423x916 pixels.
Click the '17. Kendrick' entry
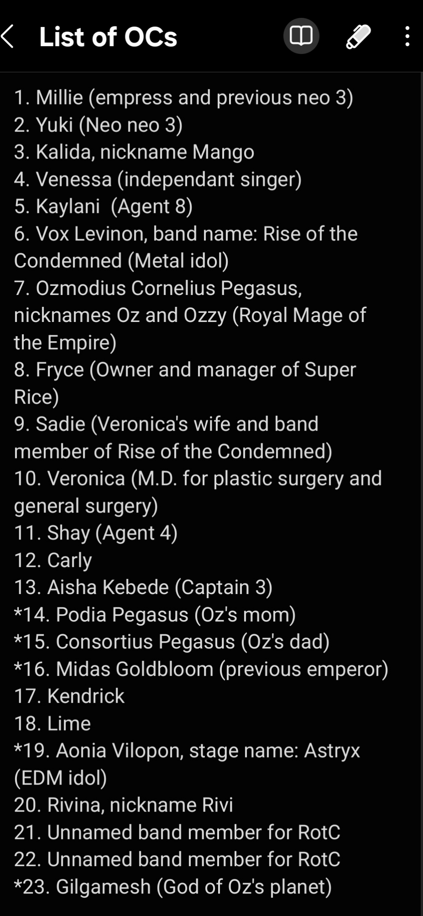pos(69,696)
